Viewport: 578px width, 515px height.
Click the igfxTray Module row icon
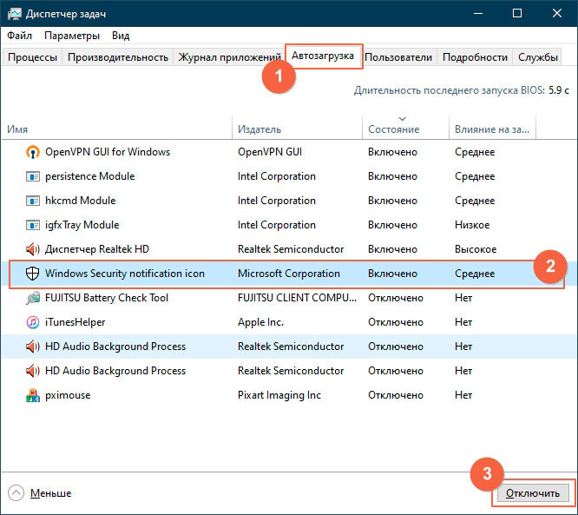coord(33,225)
